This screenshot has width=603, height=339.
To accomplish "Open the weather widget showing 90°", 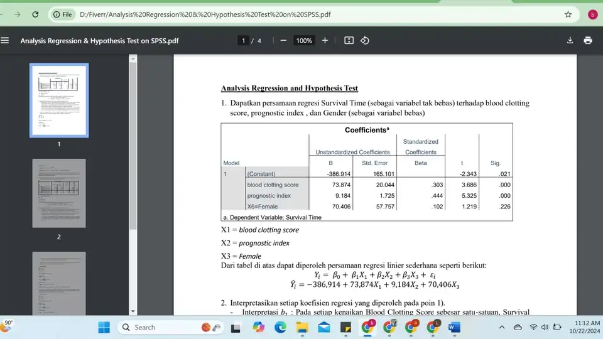I will click(x=7, y=326).
